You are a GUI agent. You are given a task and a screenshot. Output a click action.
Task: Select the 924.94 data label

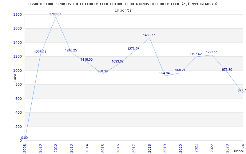[x=165, y=73]
